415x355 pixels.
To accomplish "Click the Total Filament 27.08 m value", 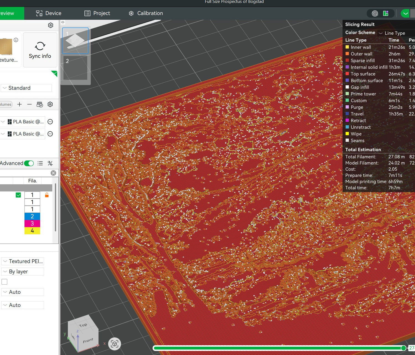I will pos(396,157).
